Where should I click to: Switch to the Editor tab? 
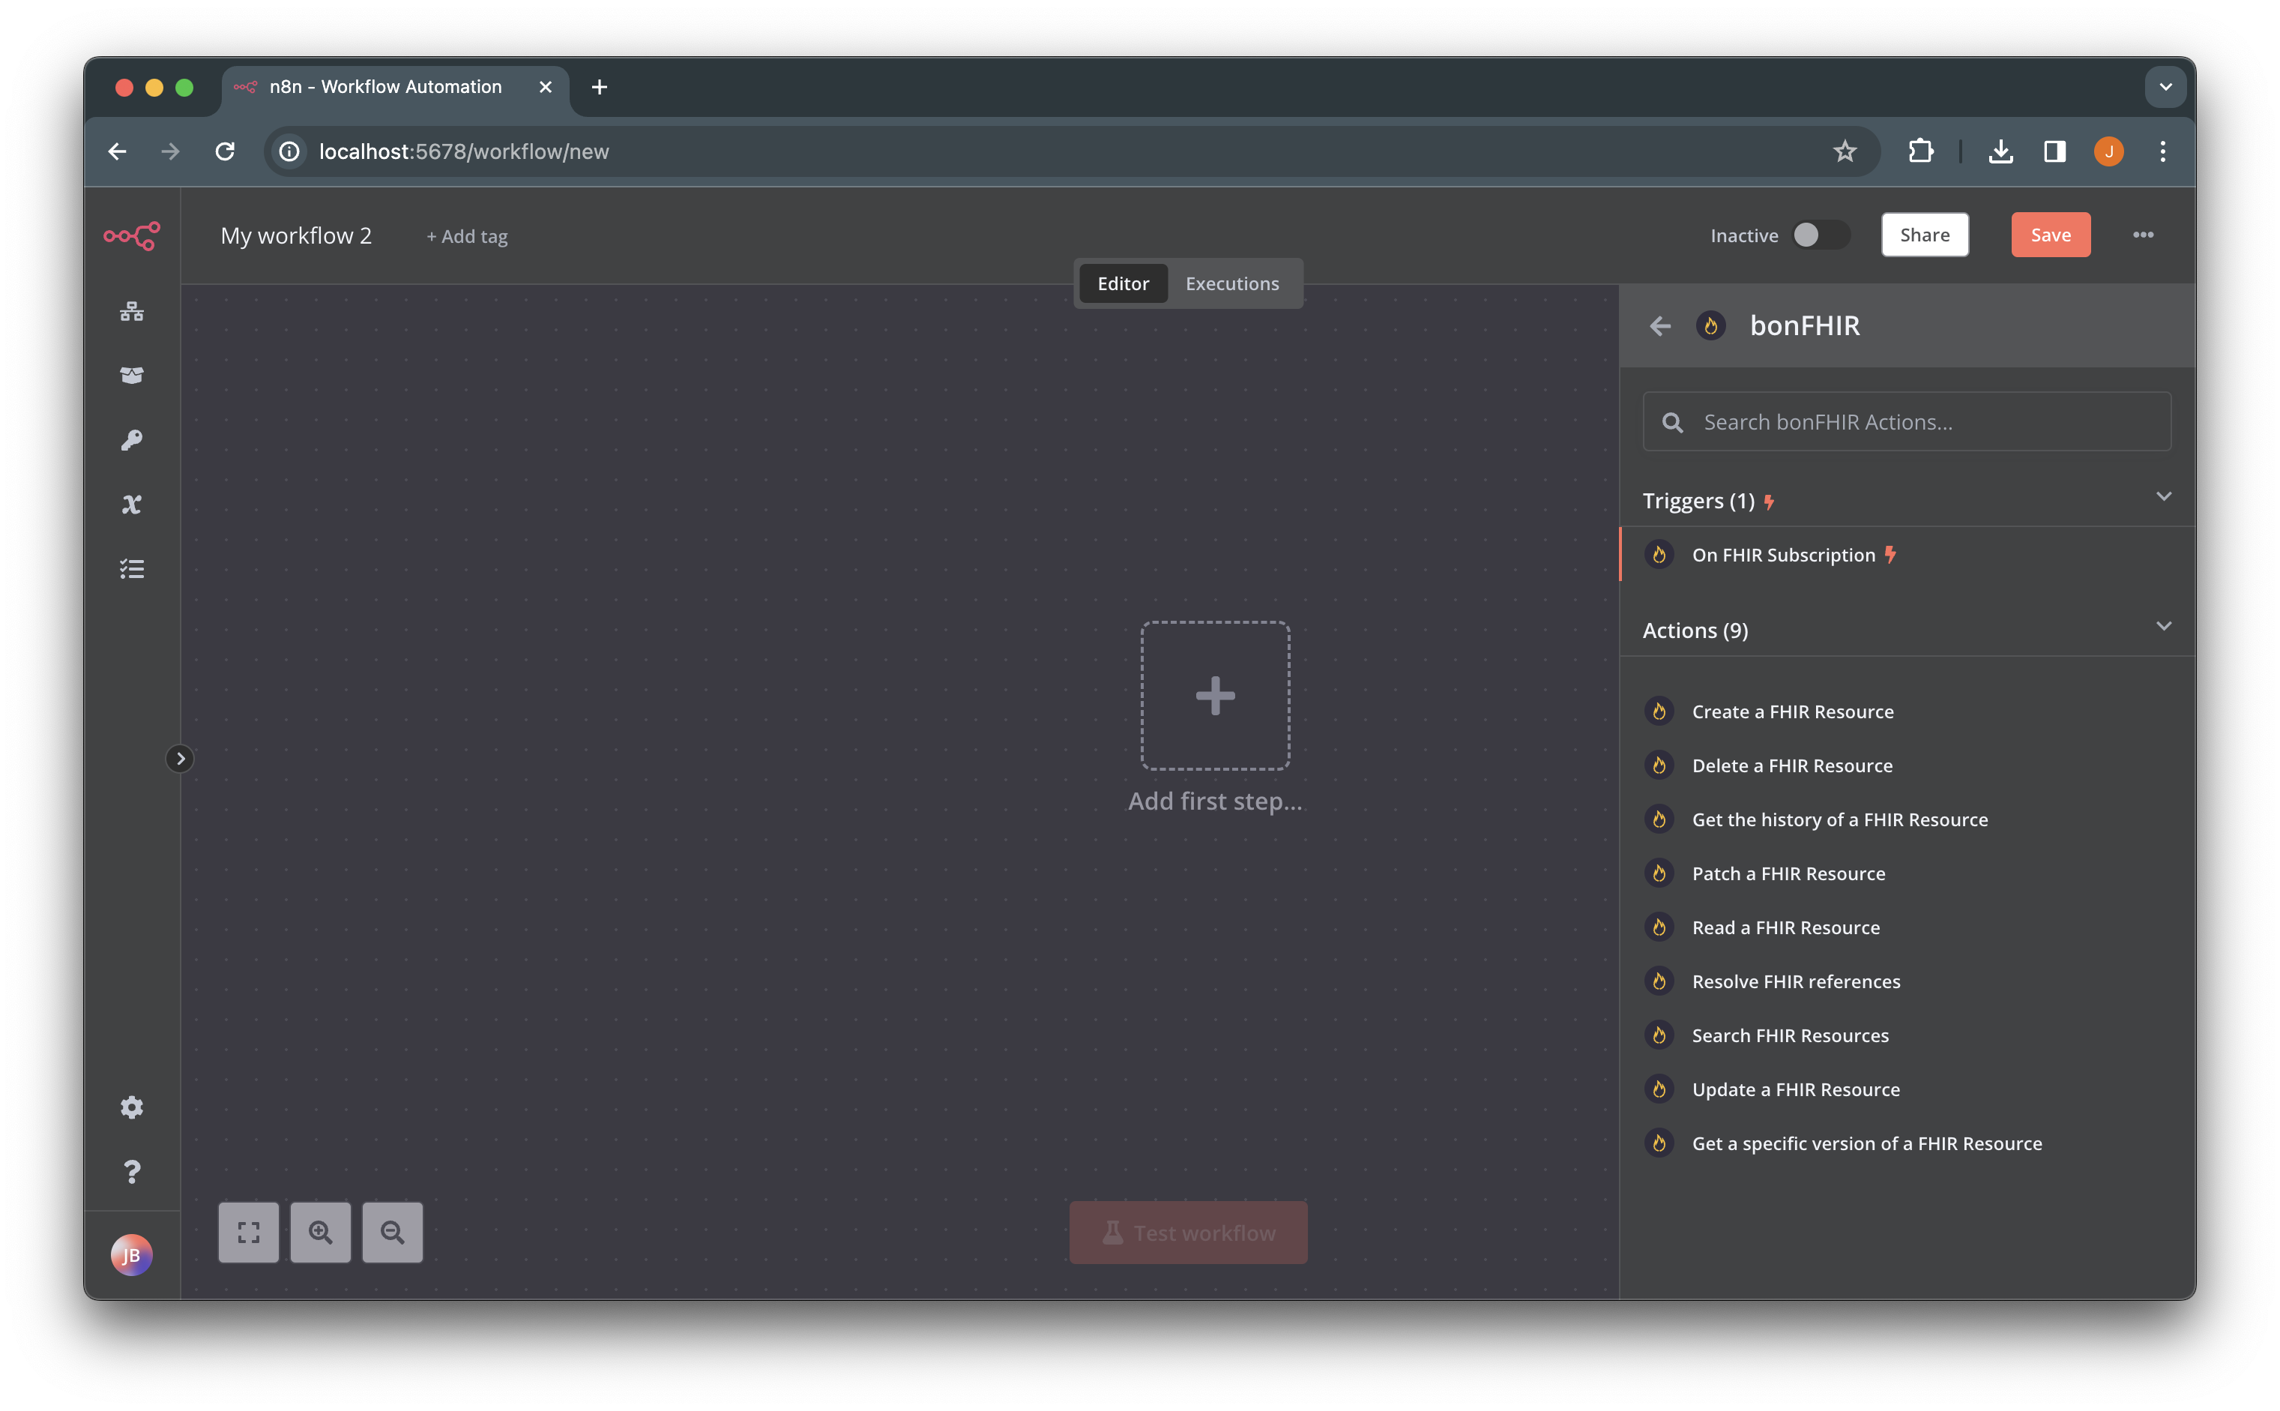[x=1124, y=283]
